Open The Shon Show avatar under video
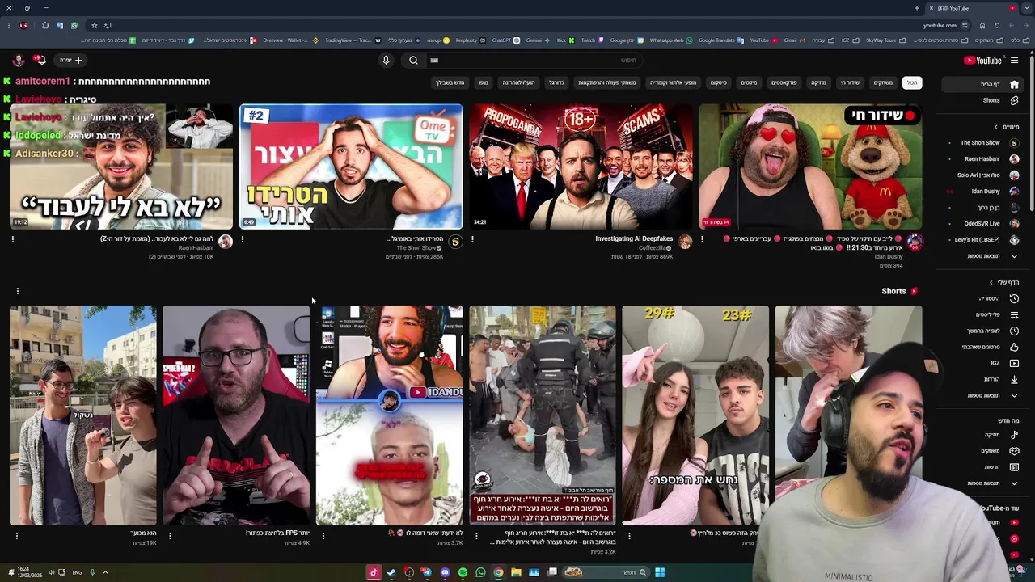The image size is (1035, 582). pos(455,242)
